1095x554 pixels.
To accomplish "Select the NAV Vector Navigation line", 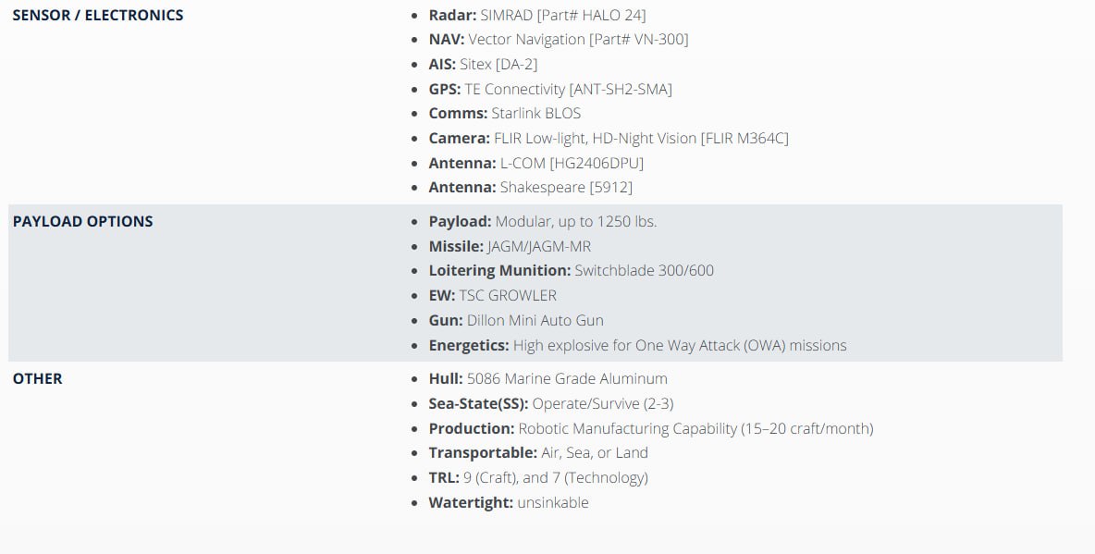I will click(558, 39).
